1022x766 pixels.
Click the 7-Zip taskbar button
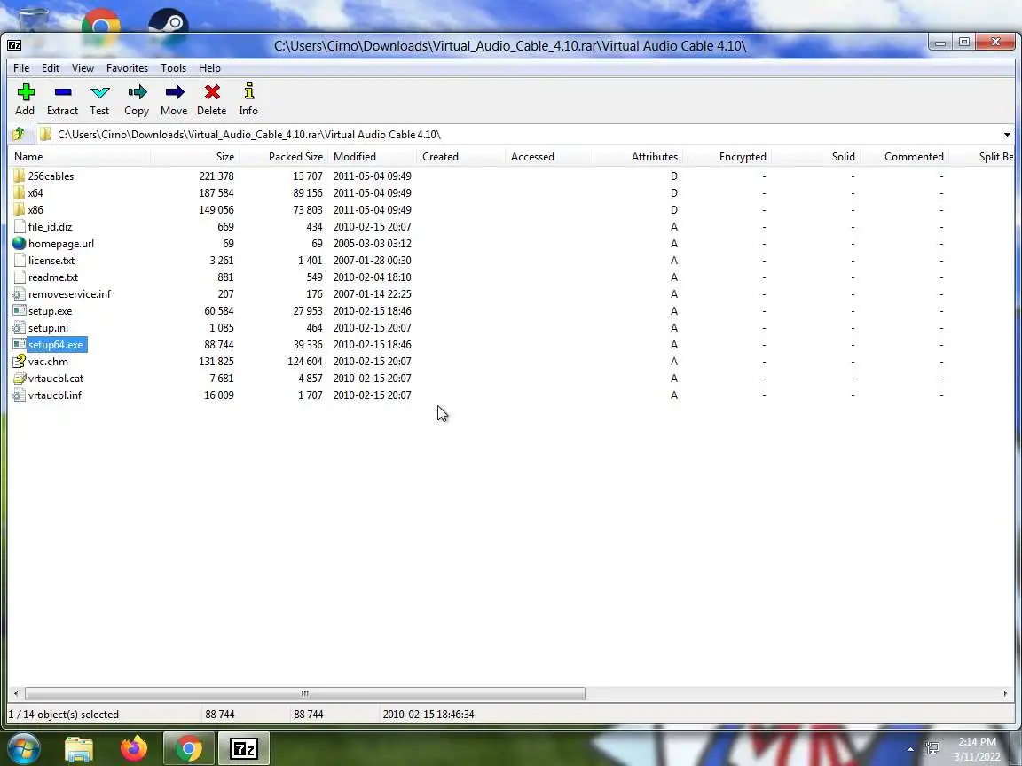pos(243,748)
